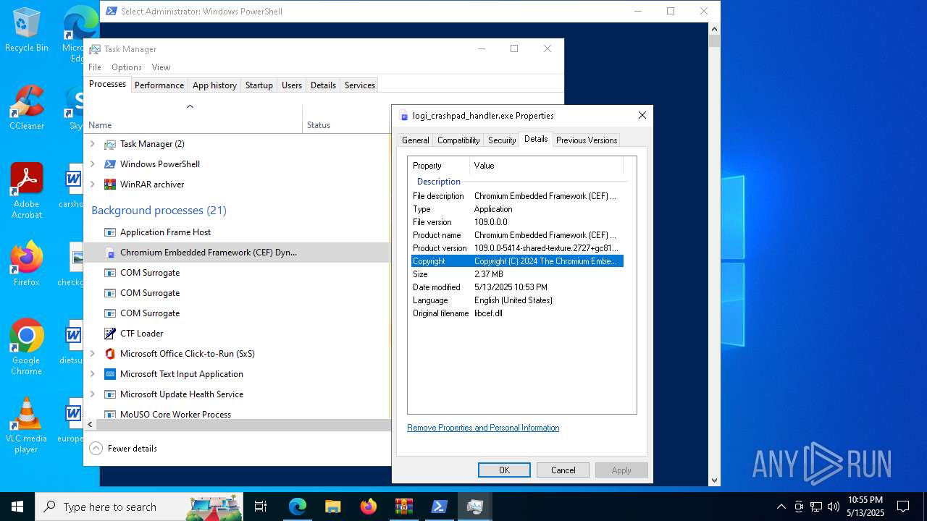Open VLC media player shortcut
This screenshot has height=521, width=927.
point(26,425)
